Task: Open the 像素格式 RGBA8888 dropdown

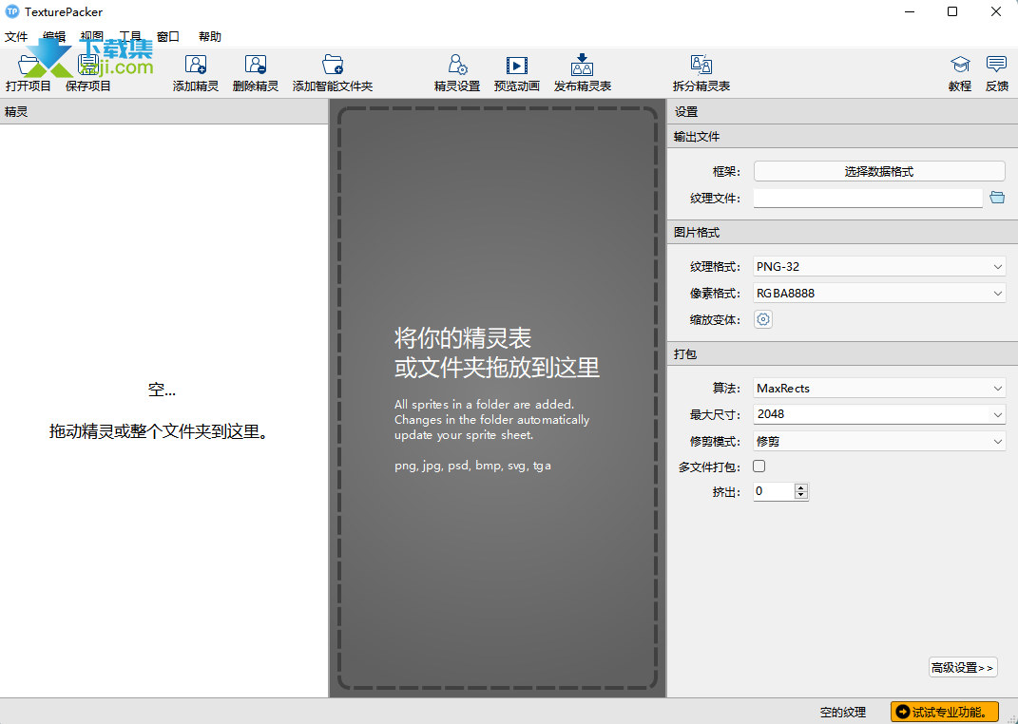Action: pos(879,294)
